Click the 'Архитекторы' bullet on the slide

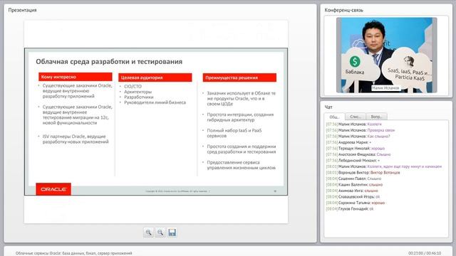pos(138,92)
